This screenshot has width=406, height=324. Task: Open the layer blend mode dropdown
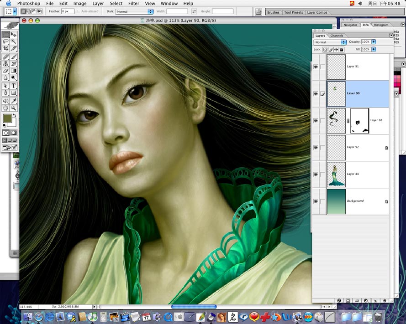[x=330, y=42]
